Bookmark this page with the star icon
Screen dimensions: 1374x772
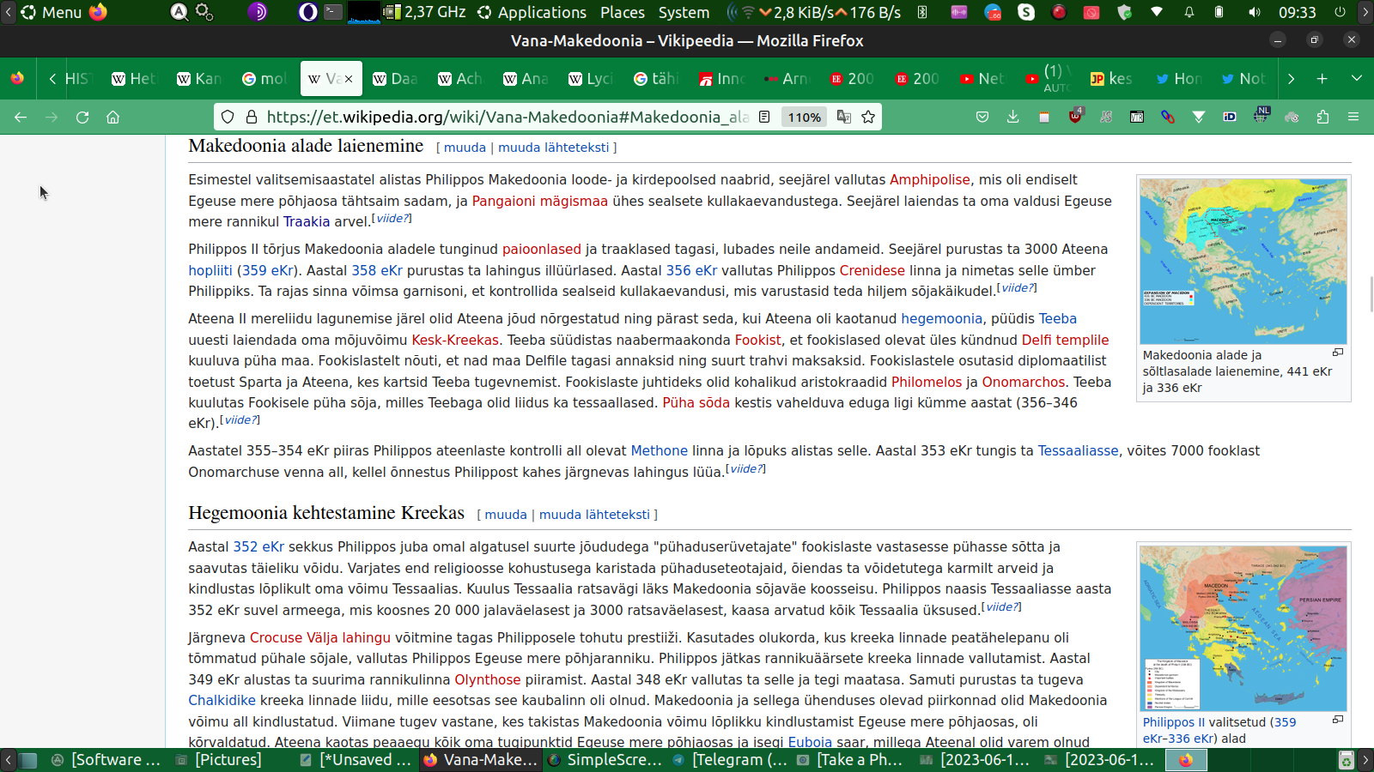tap(868, 118)
